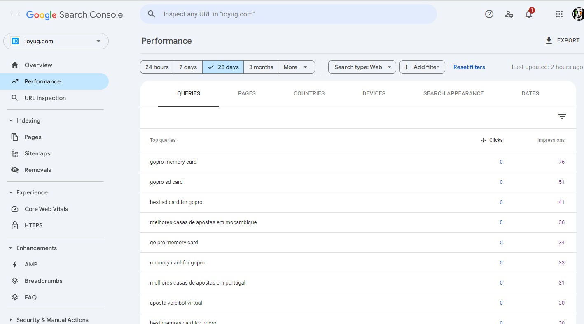Open the More date range dropdown

(x=297, y=67)
